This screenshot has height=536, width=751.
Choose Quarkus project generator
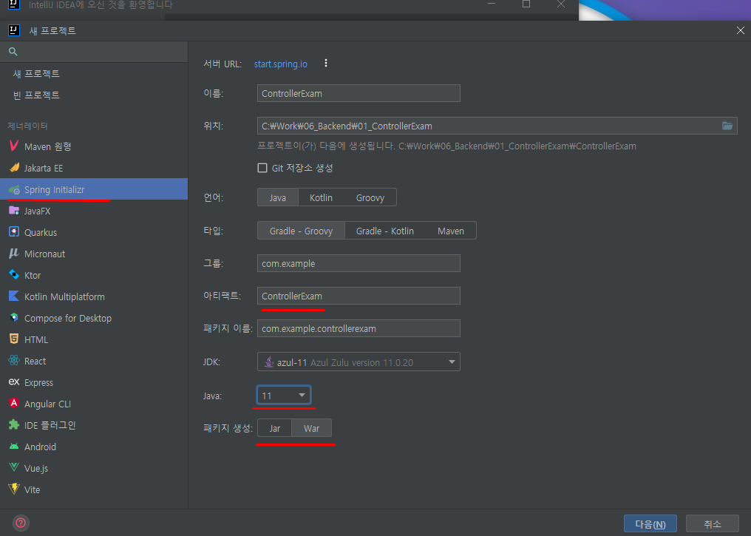pyautogui.click(x=94, y=232)
